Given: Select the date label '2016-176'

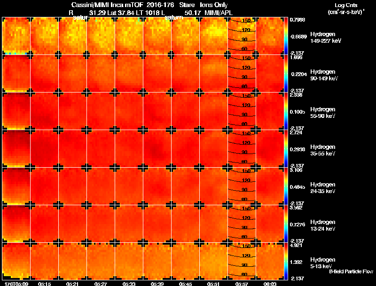Looking at the screenshot, I should tap(160, 5).
